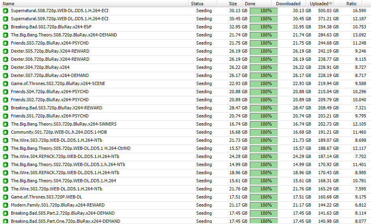Select The.Big.Bang.Theory.S08 torrent row
This screenshot has width=371, height=224.
coord(64,35)
